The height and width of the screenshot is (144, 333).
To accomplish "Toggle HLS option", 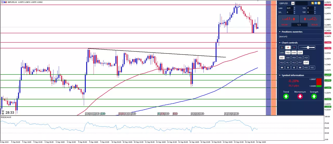I will coord(294,63).
